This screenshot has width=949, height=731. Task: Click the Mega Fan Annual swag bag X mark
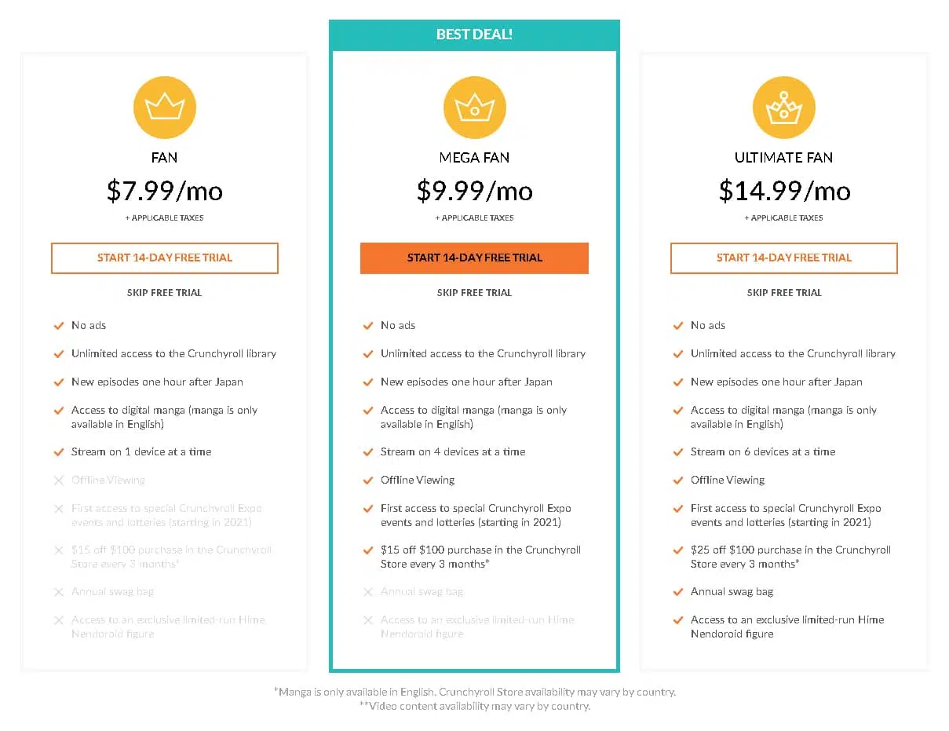[368, 591]
